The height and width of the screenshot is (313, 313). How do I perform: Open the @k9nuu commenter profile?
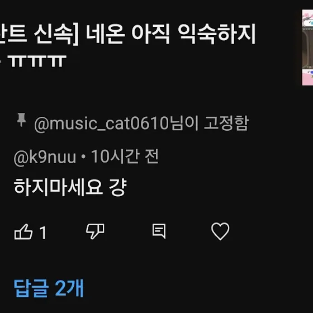45,157
